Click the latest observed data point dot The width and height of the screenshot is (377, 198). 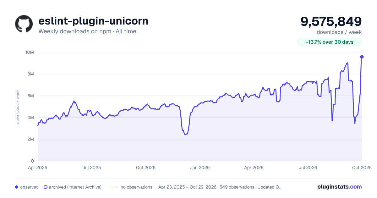(362, 57)
